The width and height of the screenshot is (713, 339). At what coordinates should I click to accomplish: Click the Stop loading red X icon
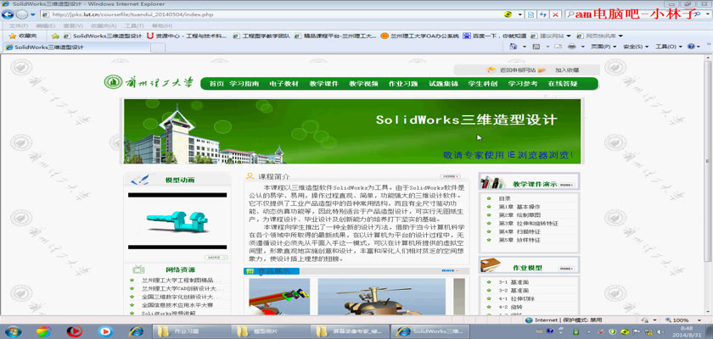pos(555,14)
